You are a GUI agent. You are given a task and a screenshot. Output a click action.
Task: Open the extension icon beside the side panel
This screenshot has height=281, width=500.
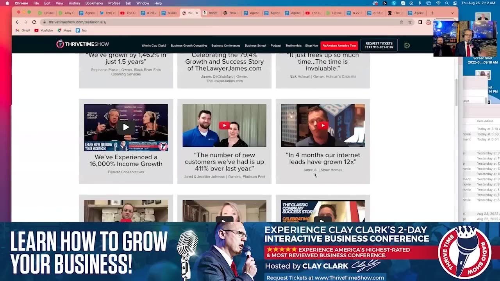tap(429, 22)
